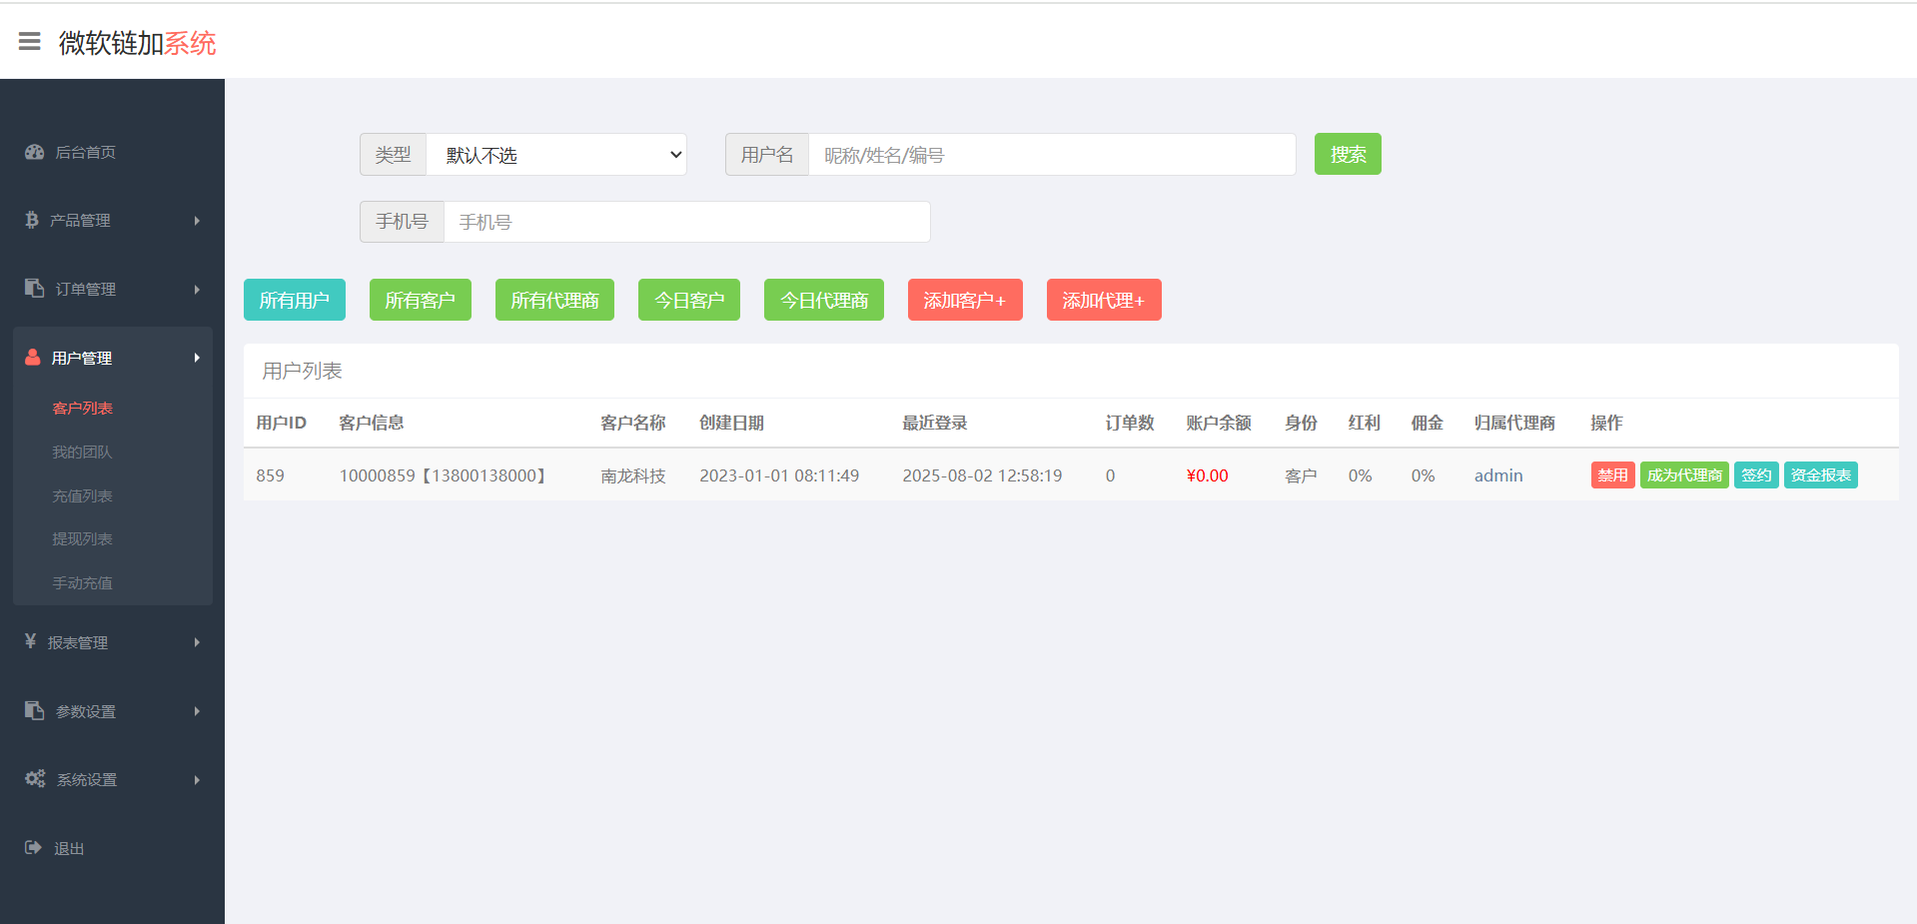Click customer info cell 10000859【13800138000】
1917x924 pixels.
[446, 475]
